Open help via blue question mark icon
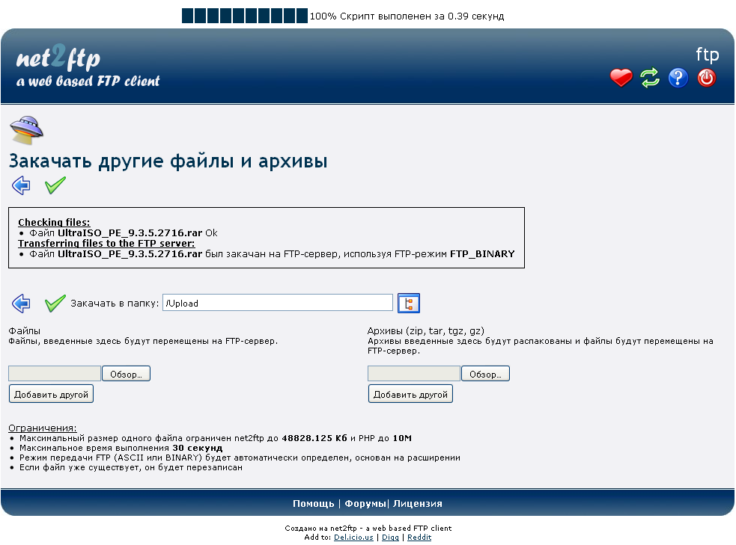The height and width of the screenshot is (545, 736). click(678, 78)
